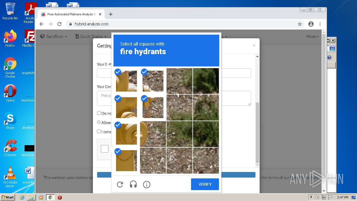Viewport: 357px width, 201px height.
Task: Deselect the top-left hydrant cap tile
Action: [126, 81]
